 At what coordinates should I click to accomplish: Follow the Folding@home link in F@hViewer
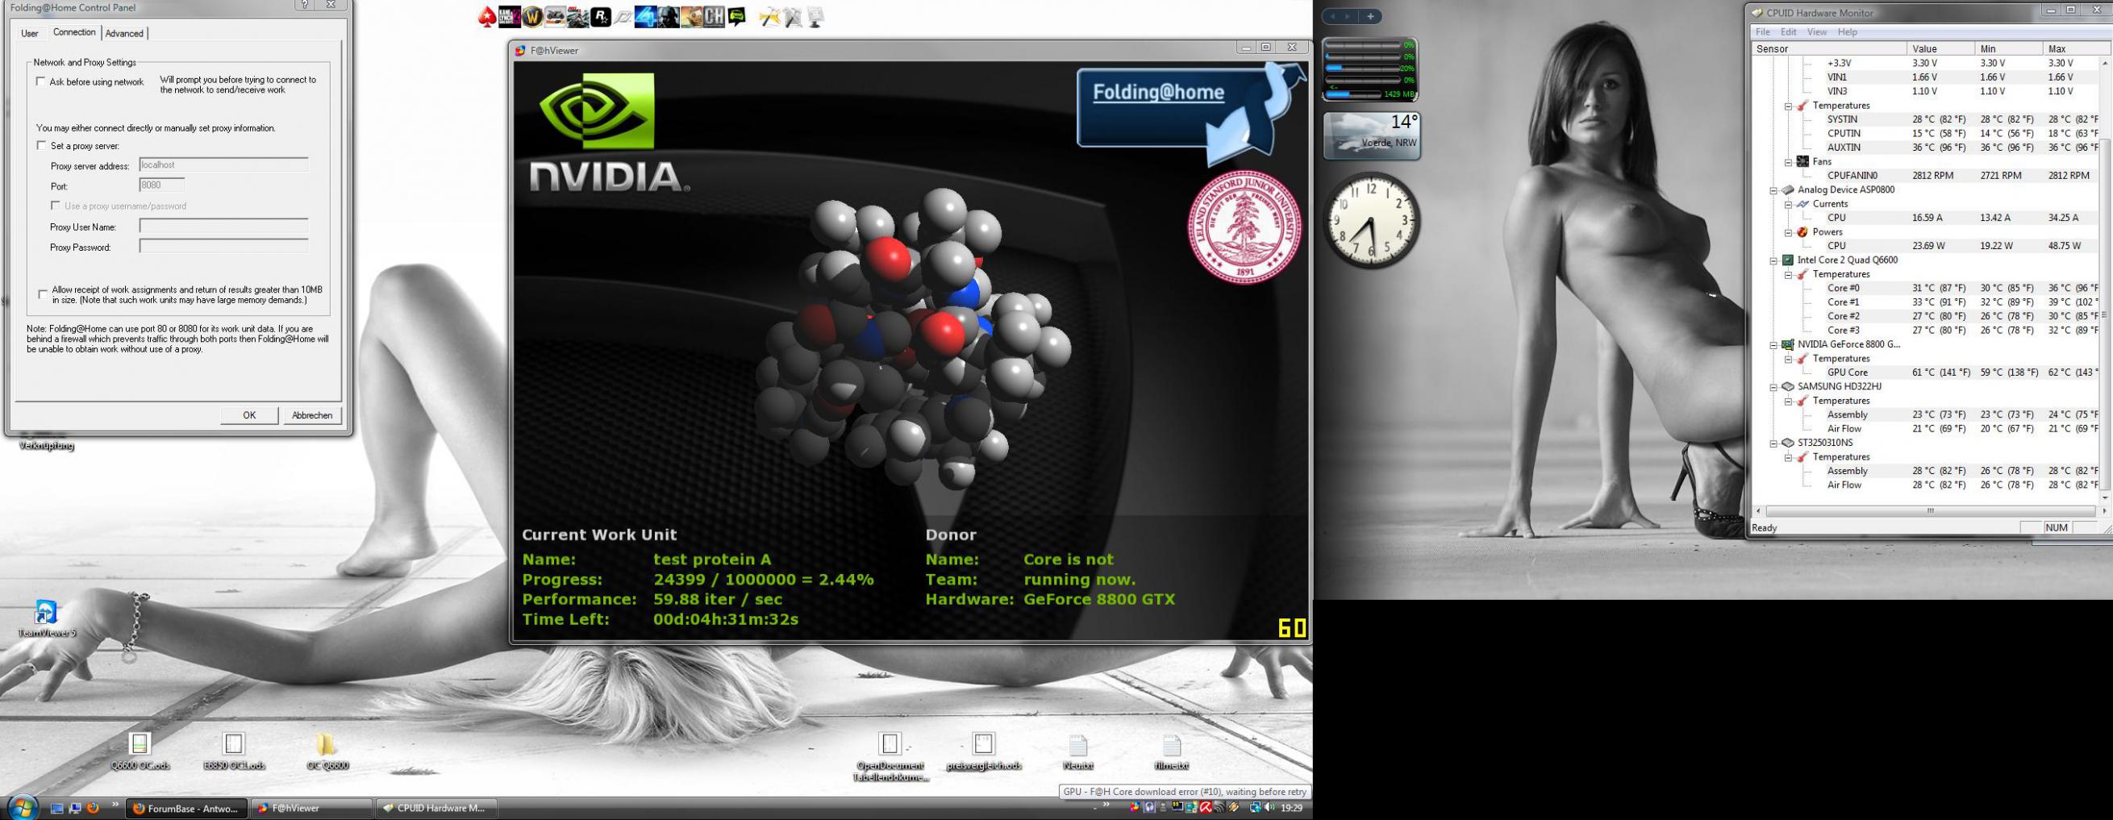pyautogui.click(x=1158, y=93)
